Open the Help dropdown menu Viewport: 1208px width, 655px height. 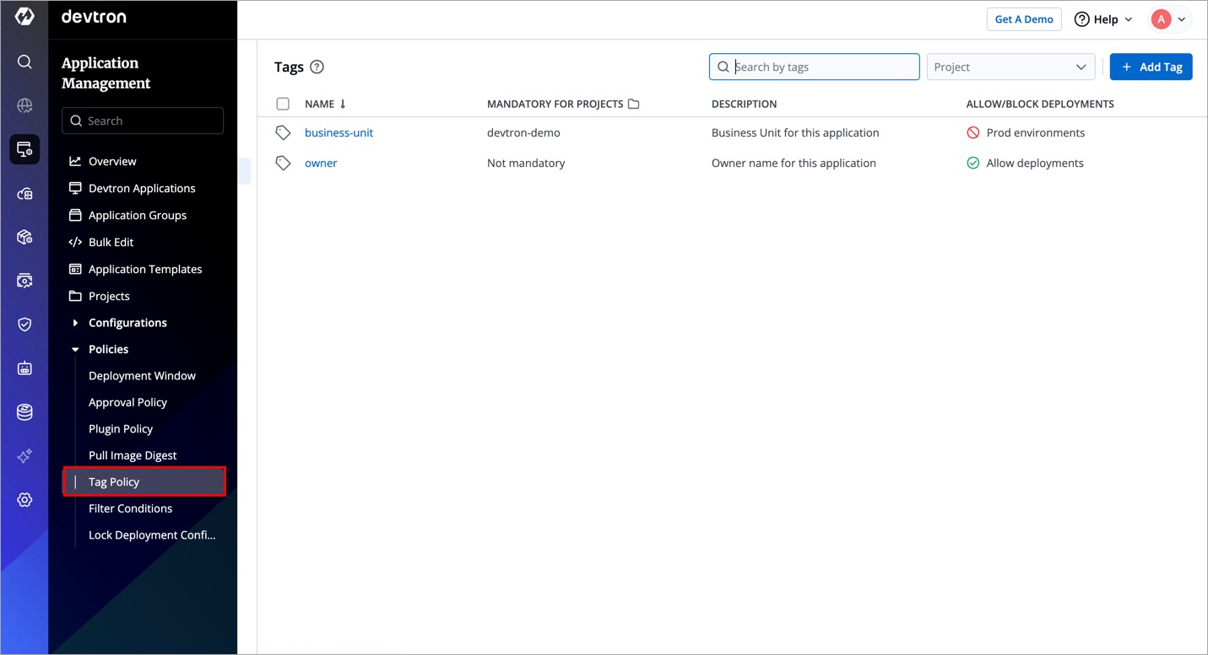tap(1103, 19)
